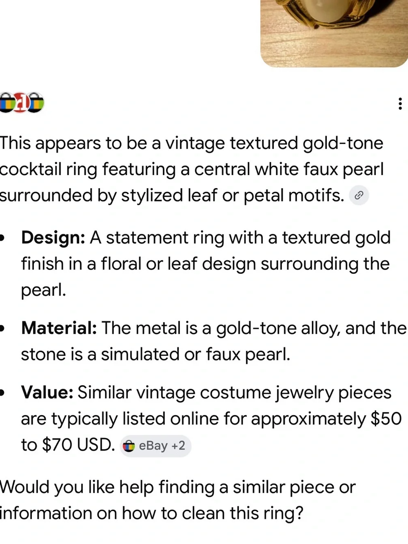Open the ring photo thumbnail
This screenshot has height=544, width=408.
pyautogui.click(x=334, y=33)
